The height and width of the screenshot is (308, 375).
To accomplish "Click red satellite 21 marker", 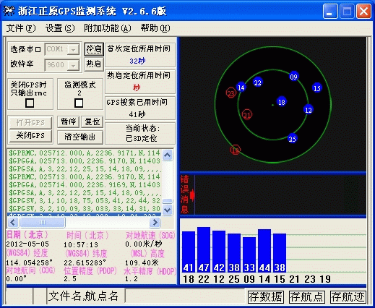I will click(x=247, y=115).
